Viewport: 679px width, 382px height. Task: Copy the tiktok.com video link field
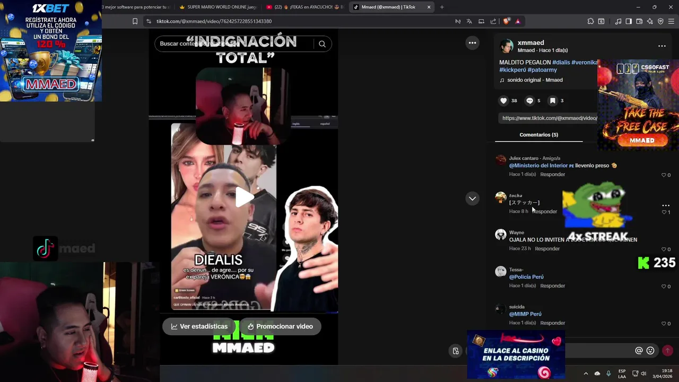pyautogui.click(x=548, y=118)
